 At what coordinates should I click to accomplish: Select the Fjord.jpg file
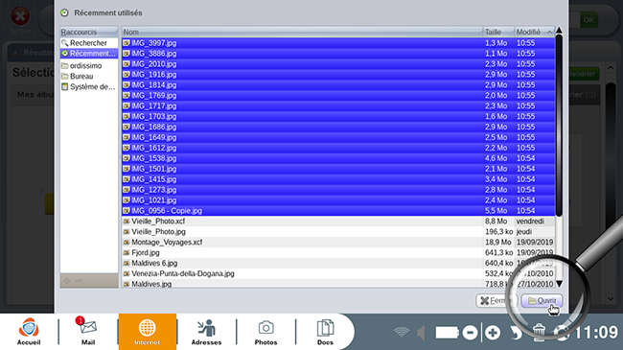(338, 252)
